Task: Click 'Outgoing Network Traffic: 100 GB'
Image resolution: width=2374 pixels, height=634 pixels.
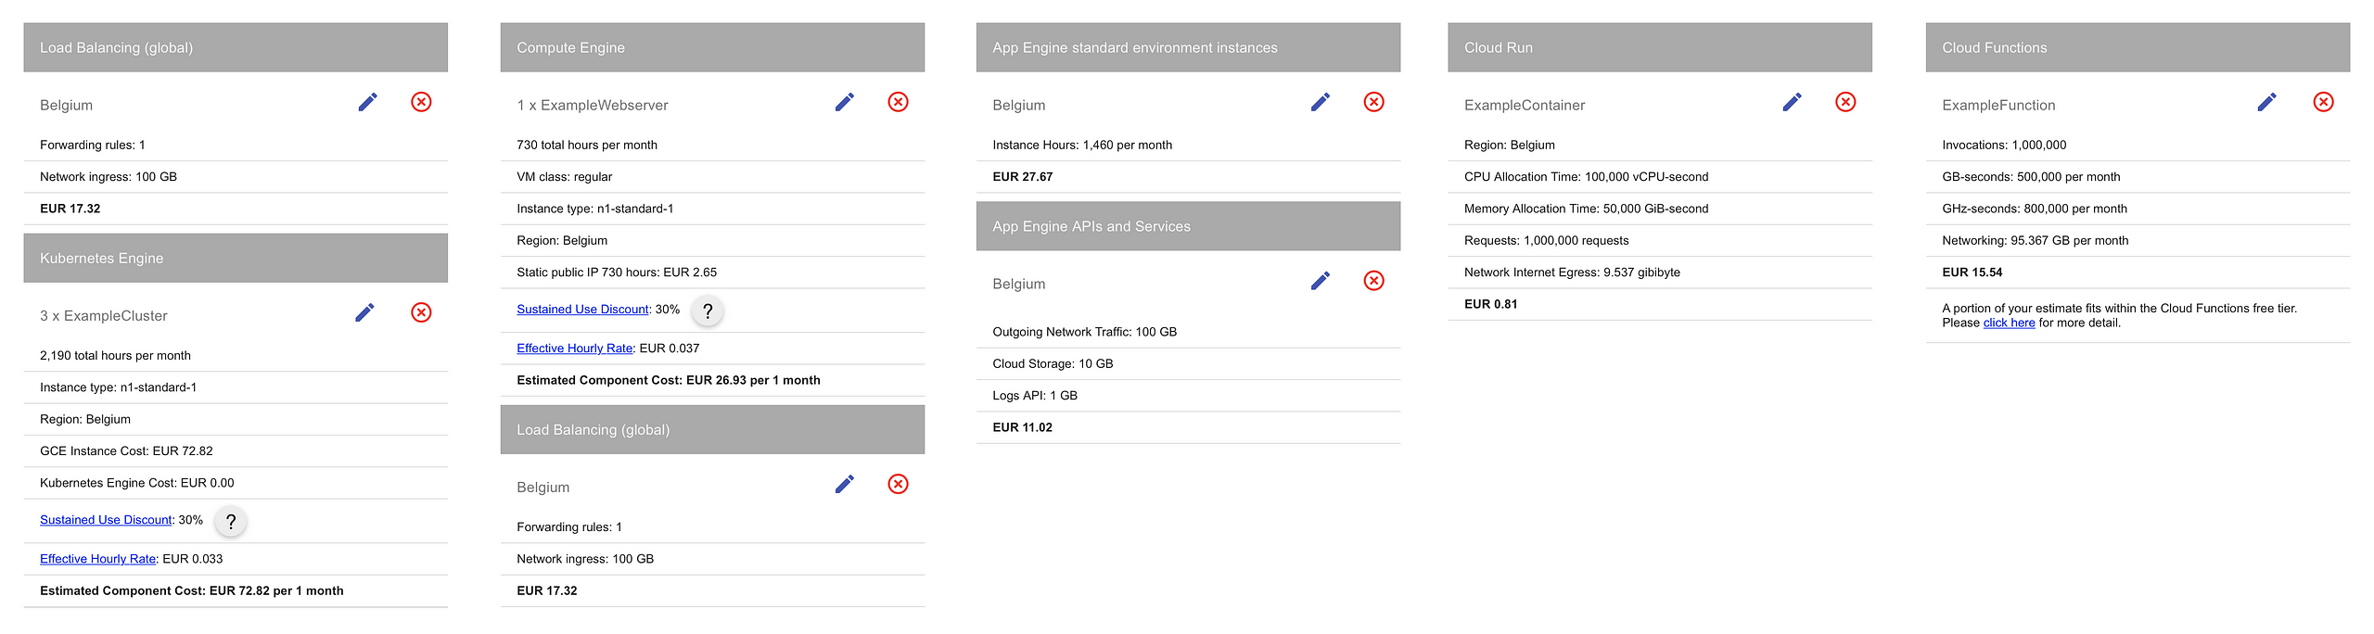Action: coord(1084,332)
